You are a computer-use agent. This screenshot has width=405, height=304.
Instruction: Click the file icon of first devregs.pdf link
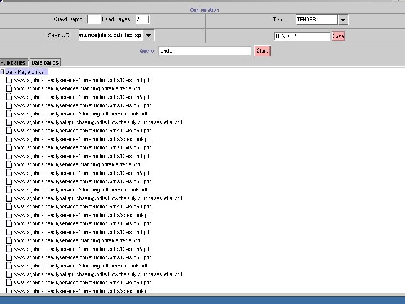click(x=9, y=88)
